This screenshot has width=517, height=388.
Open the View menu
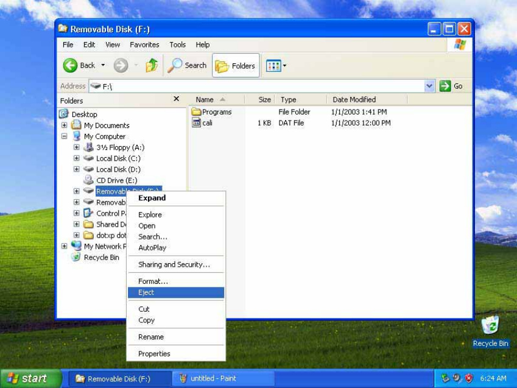(x=113, y=44)
